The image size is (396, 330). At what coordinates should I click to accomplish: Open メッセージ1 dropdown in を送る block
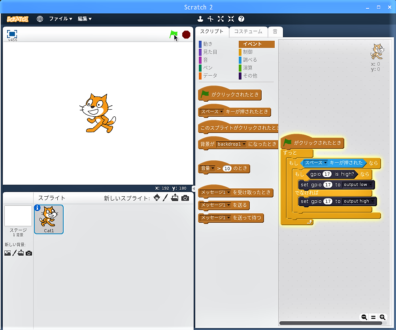[x=215, y=205]
